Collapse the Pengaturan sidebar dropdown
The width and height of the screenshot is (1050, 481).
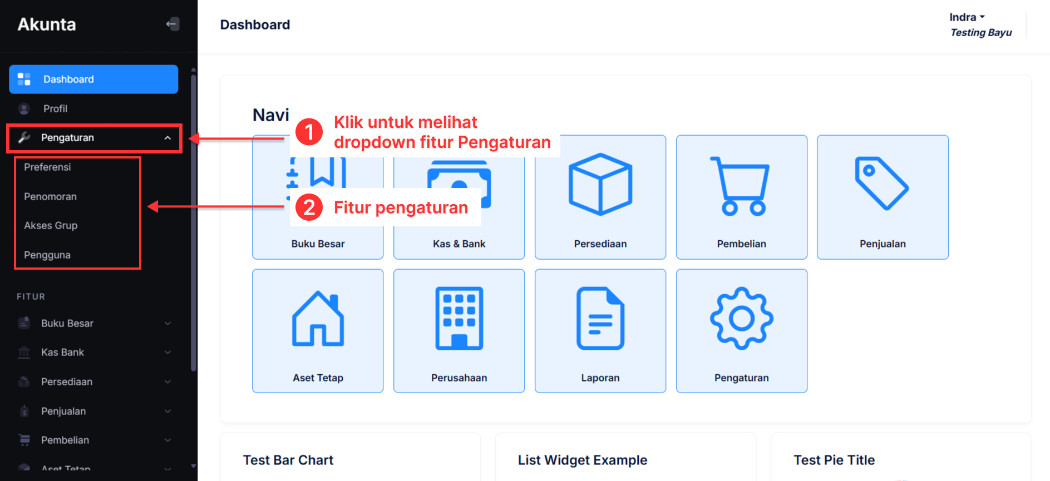point(167,138)
